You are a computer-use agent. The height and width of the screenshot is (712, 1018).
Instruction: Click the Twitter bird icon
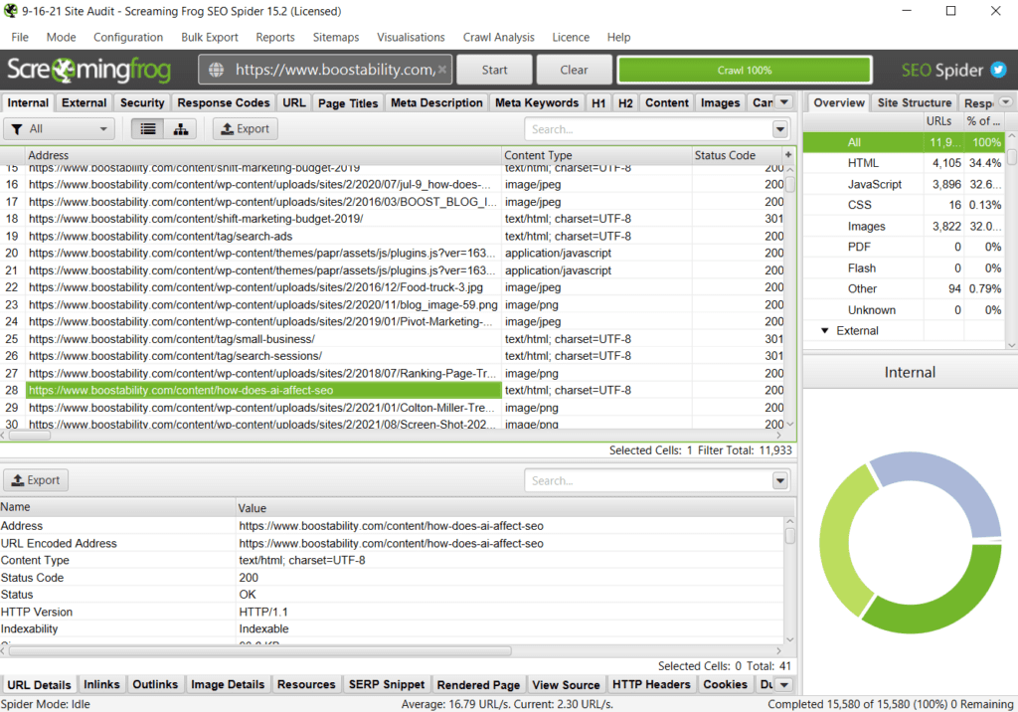pos(998,70)
